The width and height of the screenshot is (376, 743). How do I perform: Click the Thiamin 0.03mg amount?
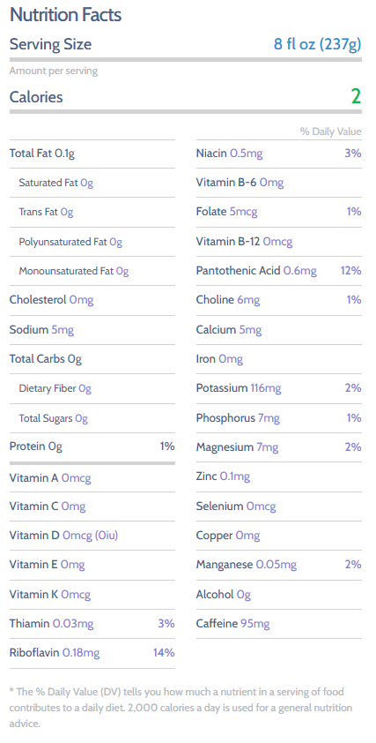(x=73, y=624)
